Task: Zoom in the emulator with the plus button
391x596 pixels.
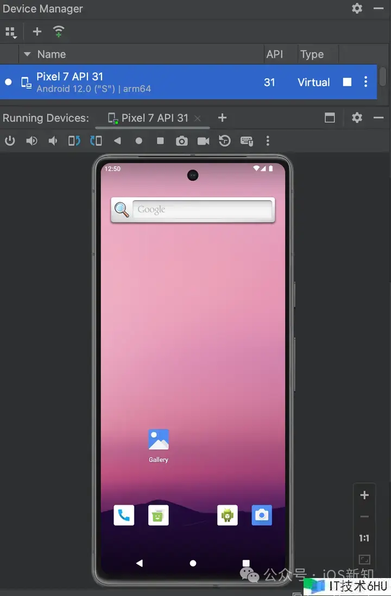Action: [364, 495]
